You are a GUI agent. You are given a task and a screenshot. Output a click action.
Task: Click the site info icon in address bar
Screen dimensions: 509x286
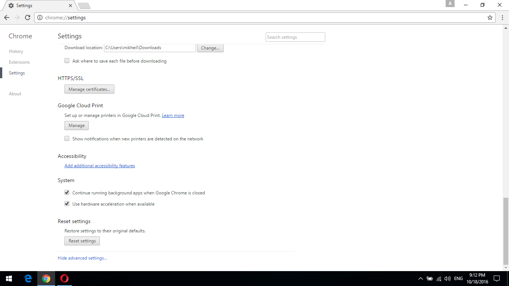(40, 18)
